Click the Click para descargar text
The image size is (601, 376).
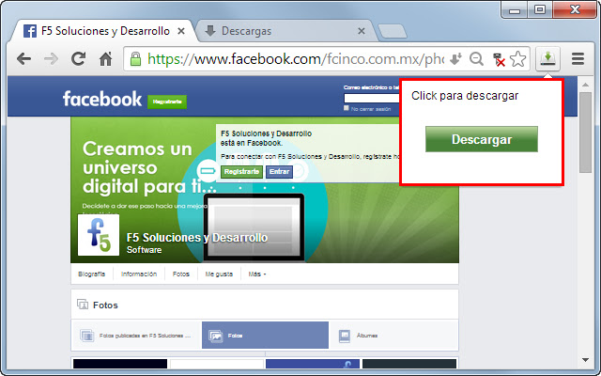click(465, 96)
